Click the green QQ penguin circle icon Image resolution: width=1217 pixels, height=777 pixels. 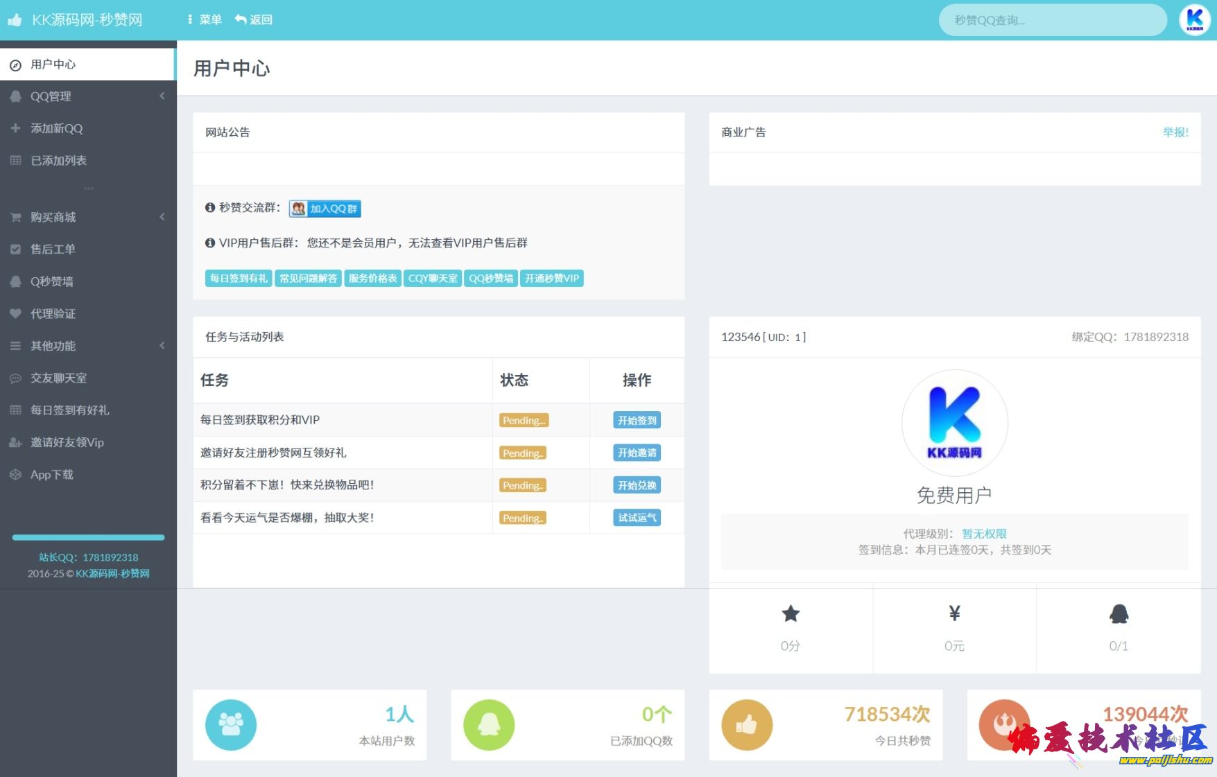489,725
